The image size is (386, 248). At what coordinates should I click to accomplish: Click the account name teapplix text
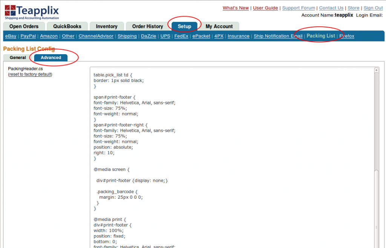pos(344,15)
